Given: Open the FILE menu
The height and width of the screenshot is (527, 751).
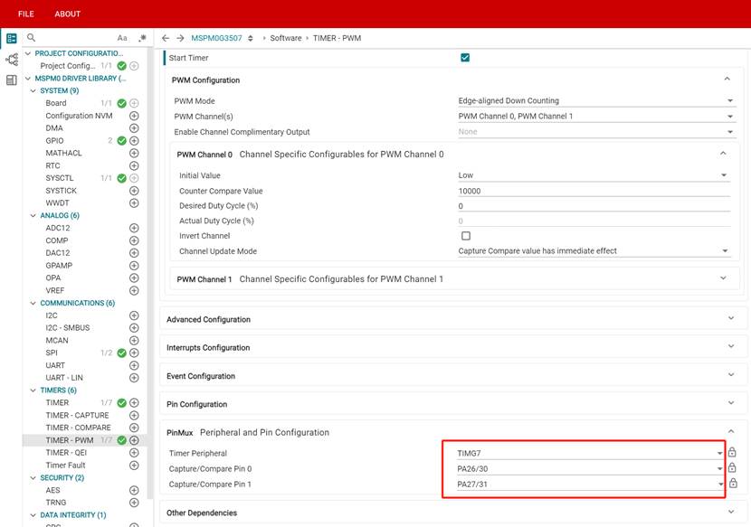Looking at the screenshot, I should tap(26, 14).
